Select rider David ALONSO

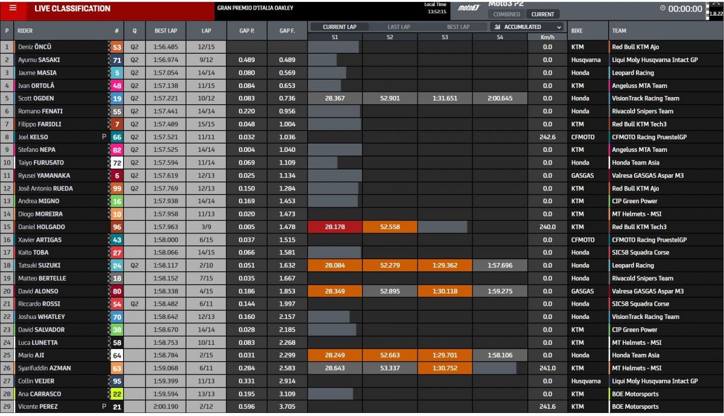(x=38, y=291)
